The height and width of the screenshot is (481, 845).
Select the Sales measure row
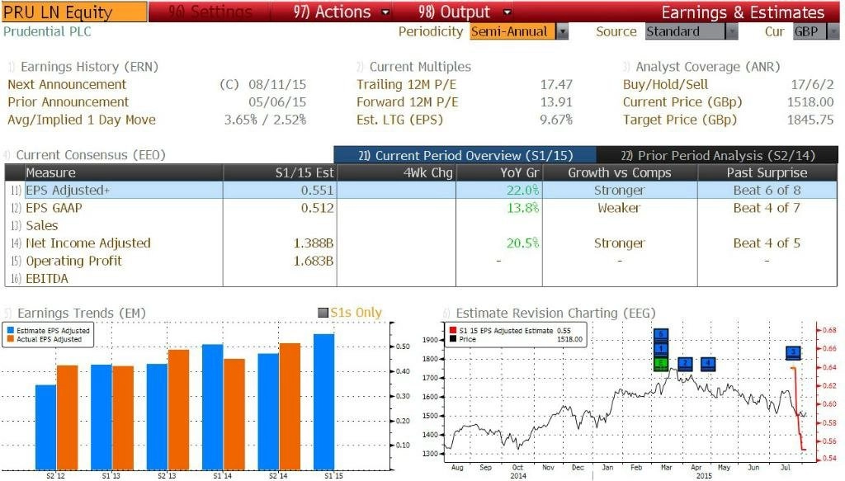coord(421,226)
